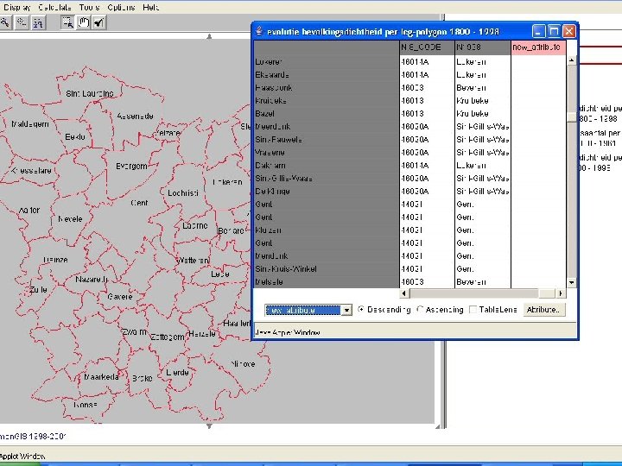Click the Attribute... button

543,310
